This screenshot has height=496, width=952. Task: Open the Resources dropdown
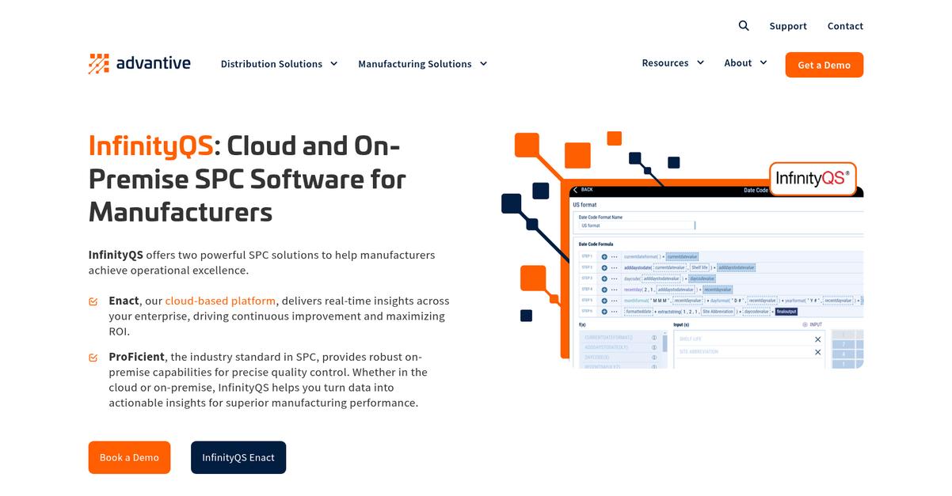(x=673, y=63)
